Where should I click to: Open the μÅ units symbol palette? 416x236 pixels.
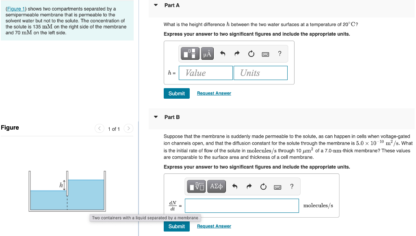(x=207, y=53)
